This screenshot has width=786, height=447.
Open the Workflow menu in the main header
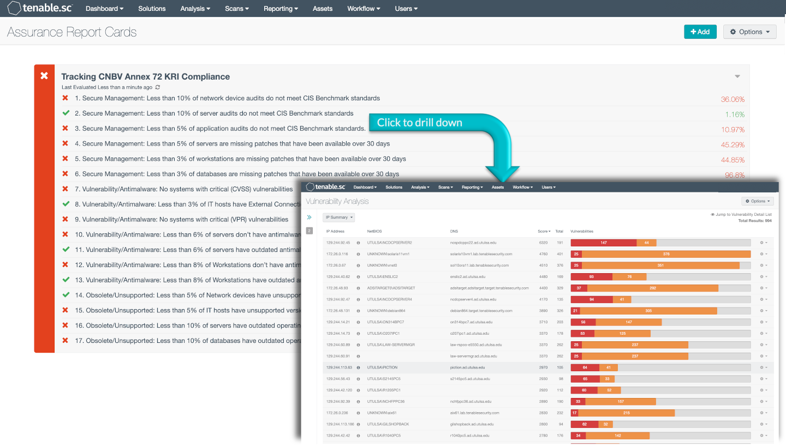[x=364, y=9]
